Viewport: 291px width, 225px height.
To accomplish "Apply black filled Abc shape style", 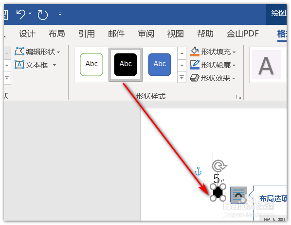I will tap(126, 65).
